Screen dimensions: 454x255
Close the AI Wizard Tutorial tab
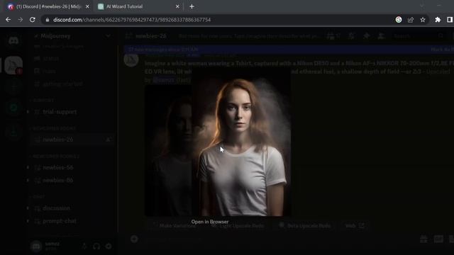click(177, 6)
